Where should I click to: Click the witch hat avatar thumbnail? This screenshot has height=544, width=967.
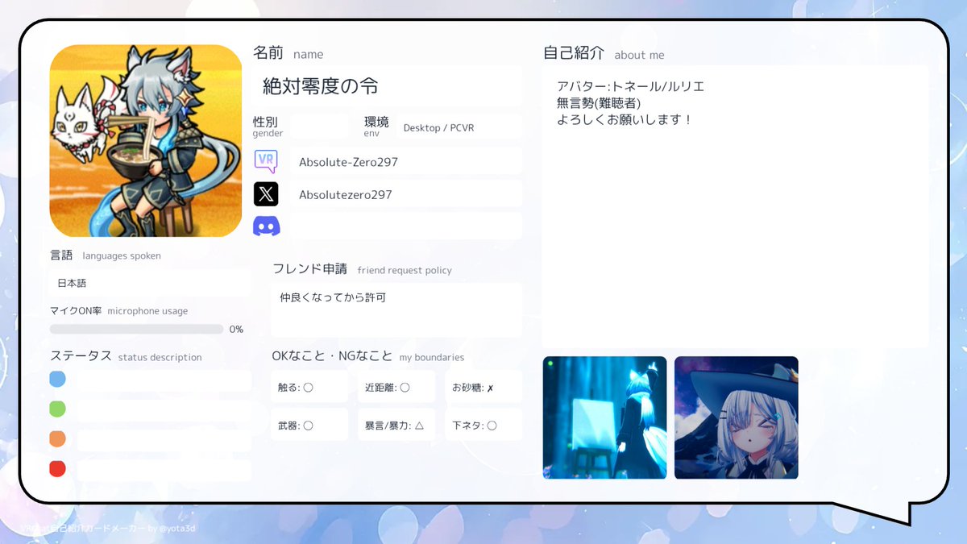click(x=736, y=417)
